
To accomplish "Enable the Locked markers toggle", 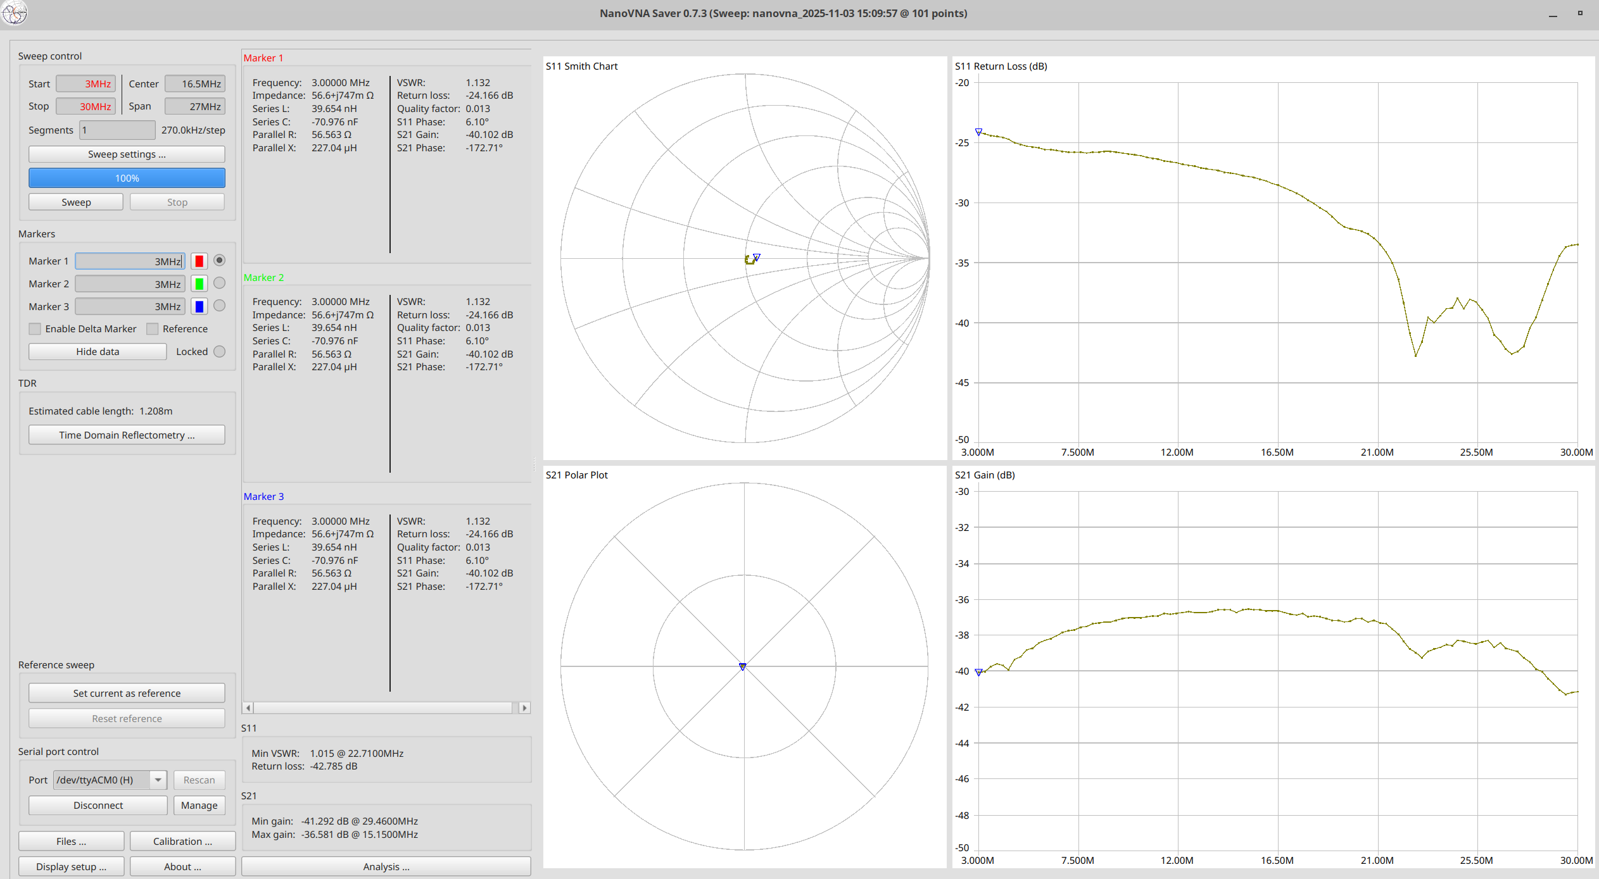I will 219,351.
